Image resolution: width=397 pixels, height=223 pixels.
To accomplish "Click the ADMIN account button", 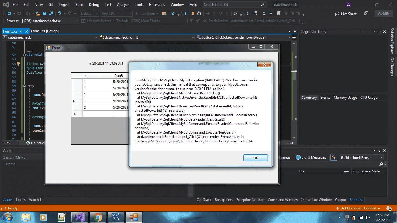I will point(384,13).
